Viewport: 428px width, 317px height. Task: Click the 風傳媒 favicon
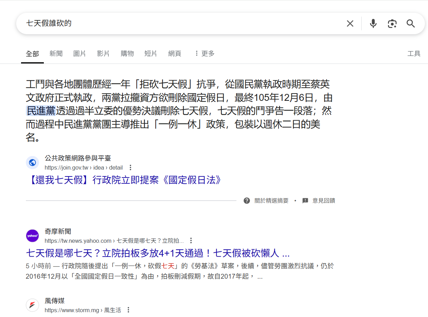(32, 305)
